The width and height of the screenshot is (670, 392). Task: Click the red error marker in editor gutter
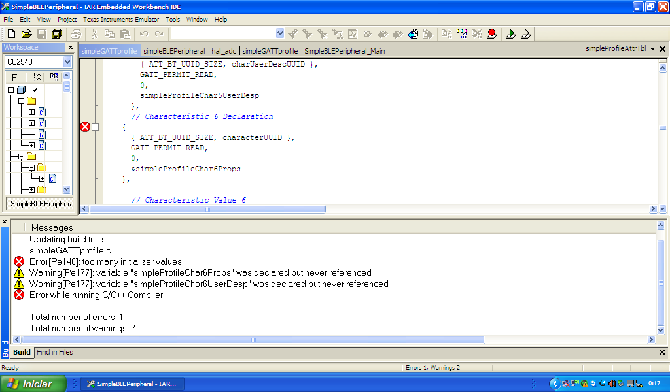(x=85, y=127)
